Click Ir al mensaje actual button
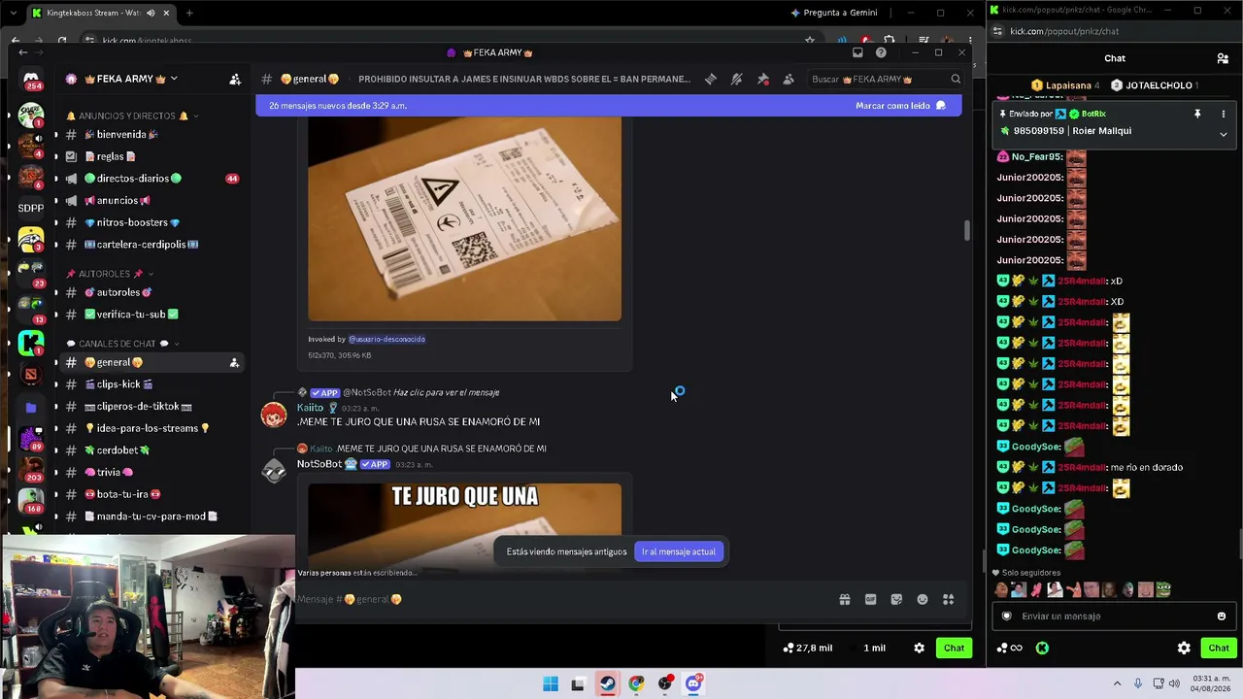Image resolution: width=1243 pixels, height=699 pixels. click(679, 551)
